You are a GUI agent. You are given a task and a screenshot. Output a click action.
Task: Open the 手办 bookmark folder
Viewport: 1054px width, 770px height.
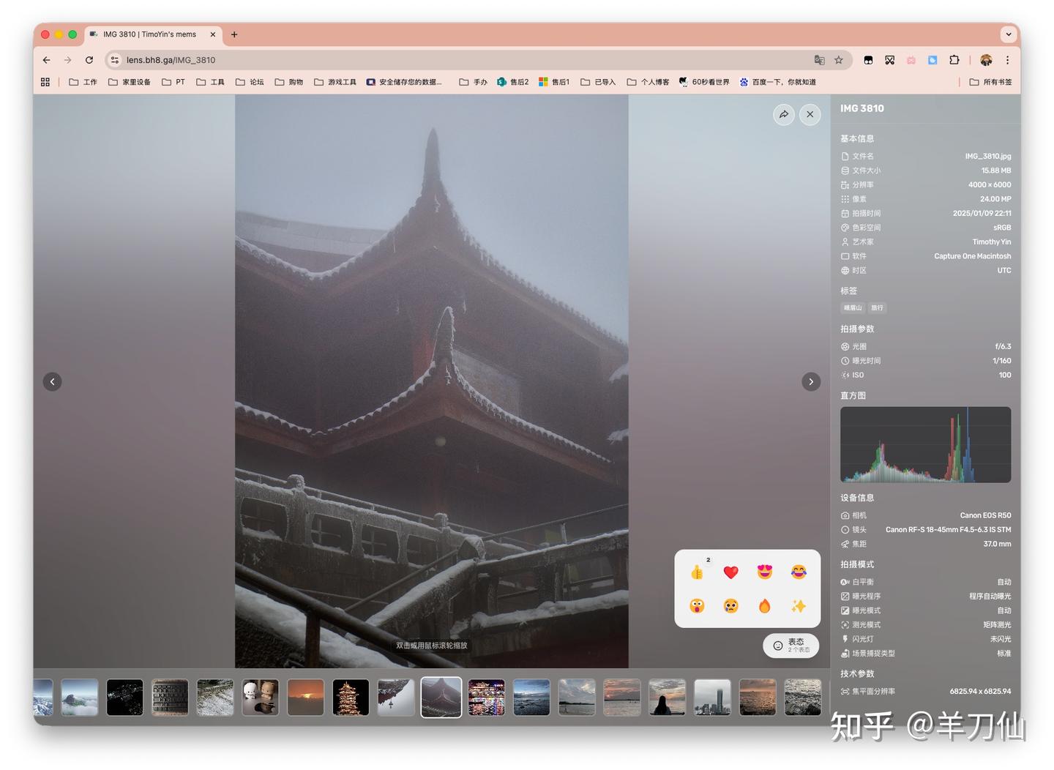[474, 82]
